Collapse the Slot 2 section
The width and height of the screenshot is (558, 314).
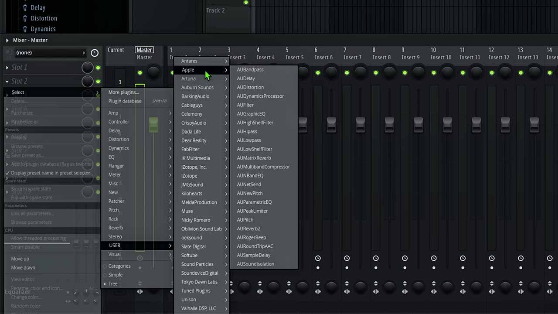[7, 81]
